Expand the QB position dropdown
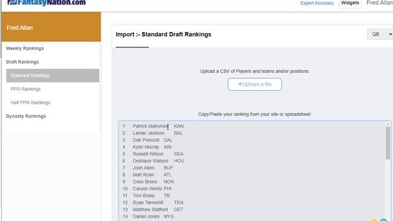The height and width of the screenshot is (221, 393). click(x=380, y=34)
